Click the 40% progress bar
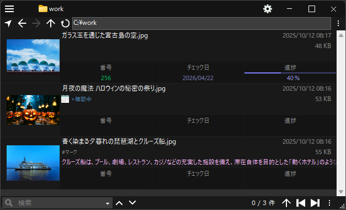Image resolution: width=346 pixels, height=210 pixels. pyautogui.click(x=290, y=73)
